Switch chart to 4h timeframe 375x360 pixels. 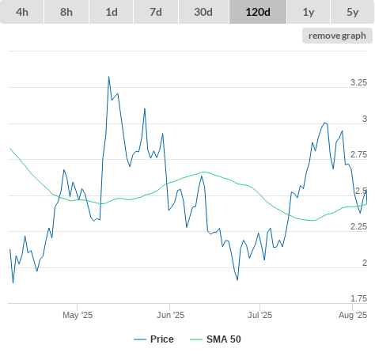[22, 12]
